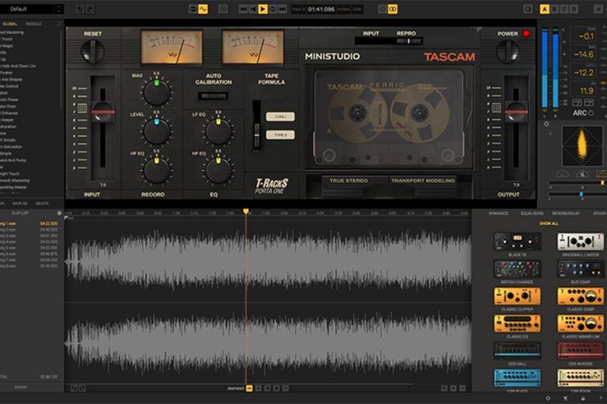The width and height of the screenshot is (607, 404).
Task: Click the OUTPUT fader handle
Action: 516,112
